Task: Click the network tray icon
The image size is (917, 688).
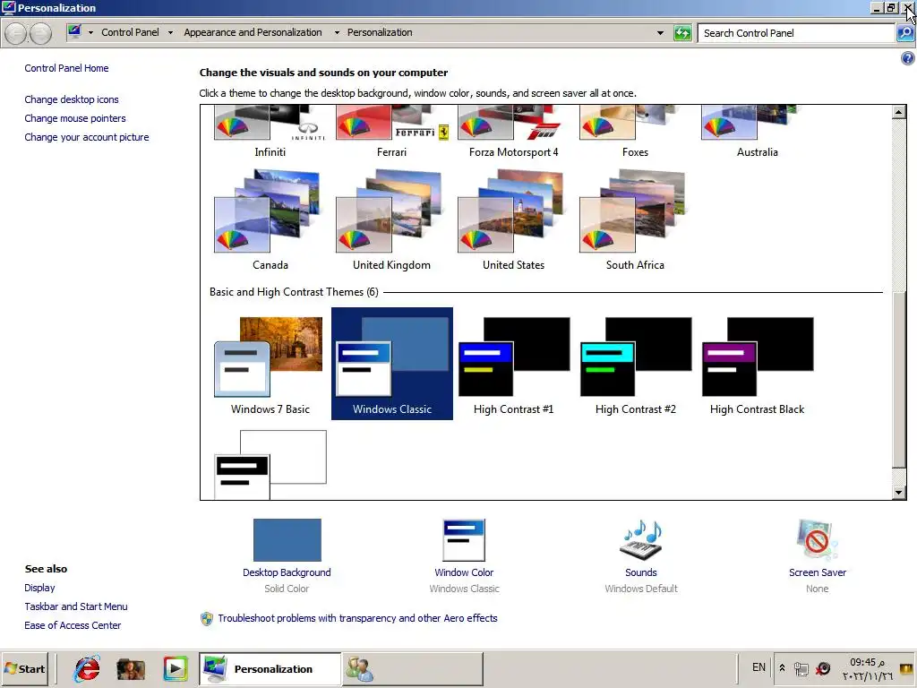Action: 801,668
